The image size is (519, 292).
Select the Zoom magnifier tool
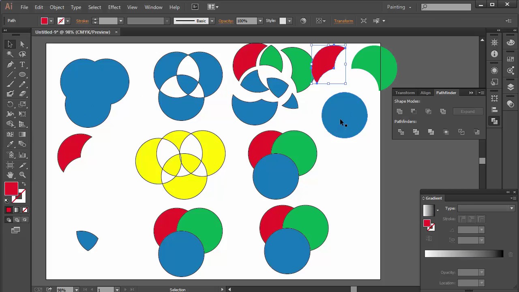pos(22,175)
